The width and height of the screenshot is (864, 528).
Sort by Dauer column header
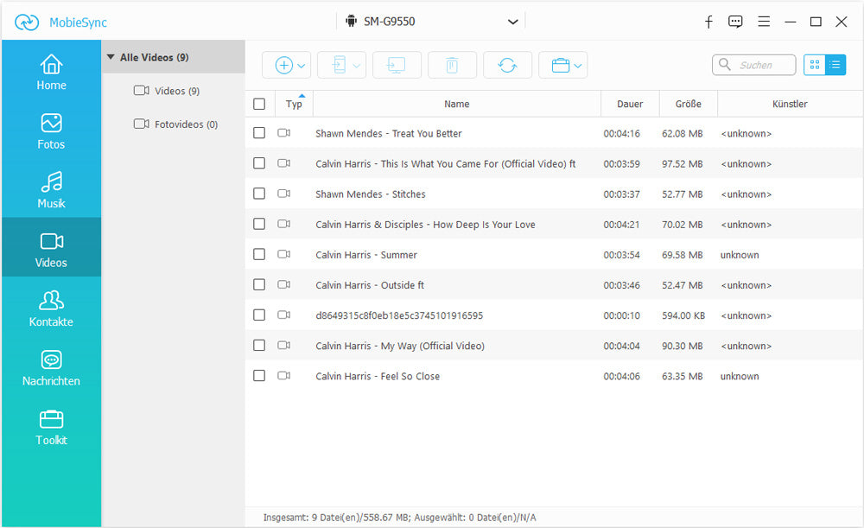[630, 104]
